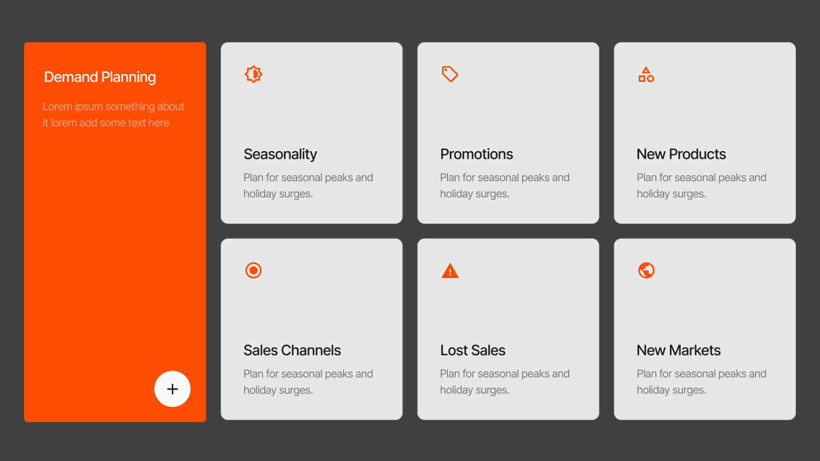Screen dimensions: 820x461
Task: Click the New Markets globe icon
Action: (646, 270)
